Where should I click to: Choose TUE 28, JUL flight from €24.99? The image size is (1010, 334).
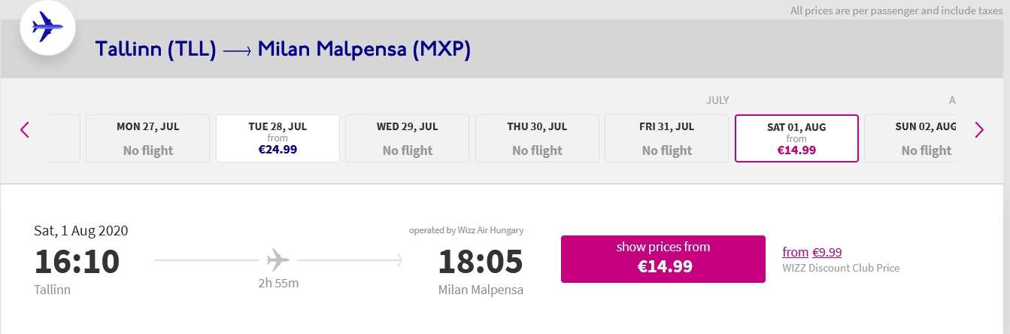coord(278,138)
